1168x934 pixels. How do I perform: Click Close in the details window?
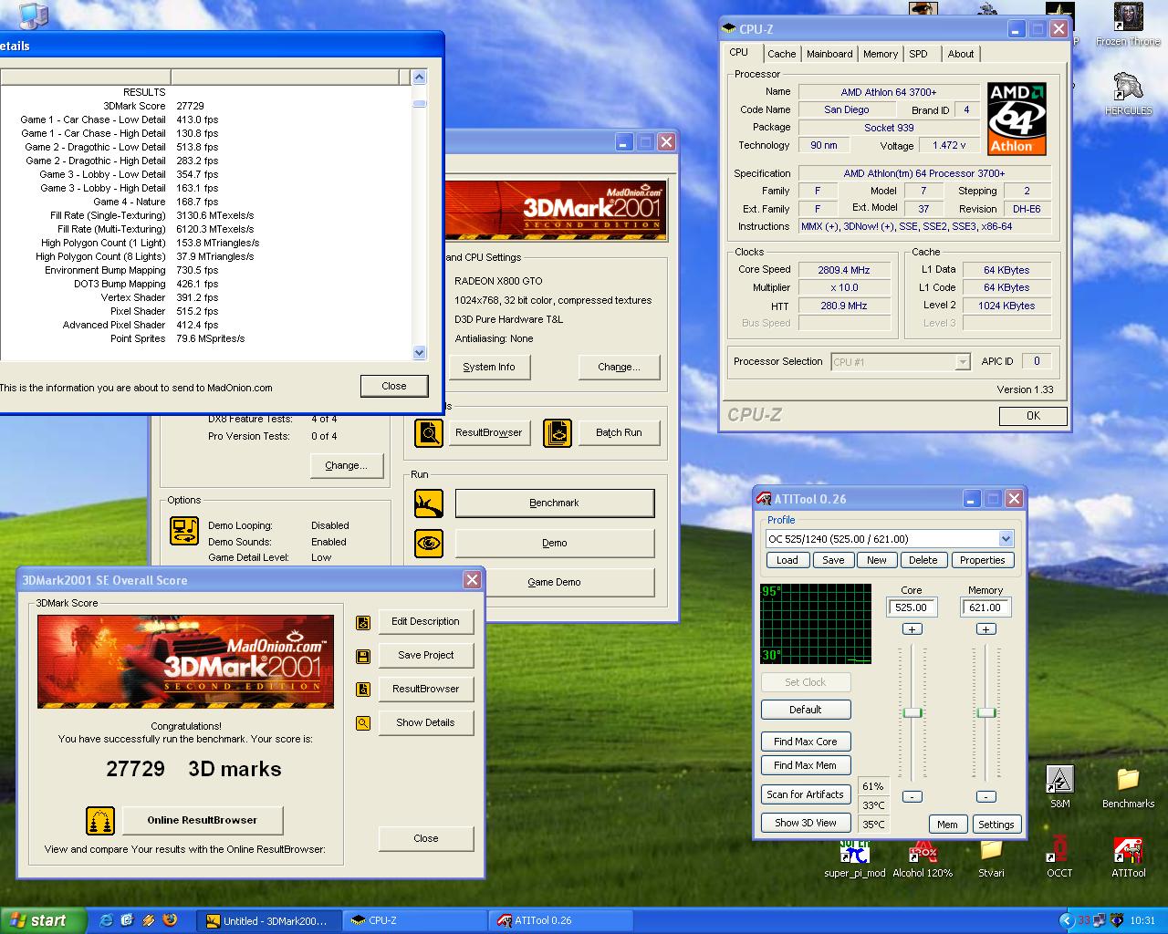click(394, 386)
